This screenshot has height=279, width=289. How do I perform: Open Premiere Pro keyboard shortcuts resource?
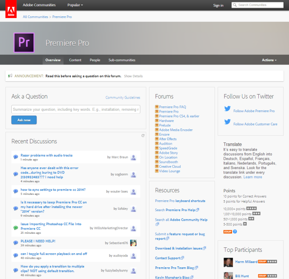coord(180,201)
